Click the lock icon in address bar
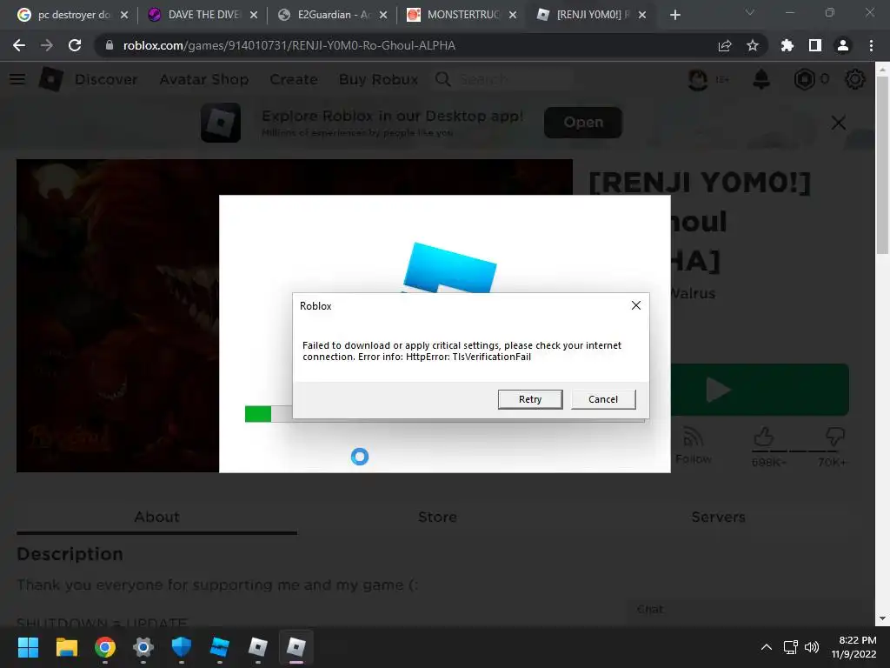 click(x=110, y=45)
